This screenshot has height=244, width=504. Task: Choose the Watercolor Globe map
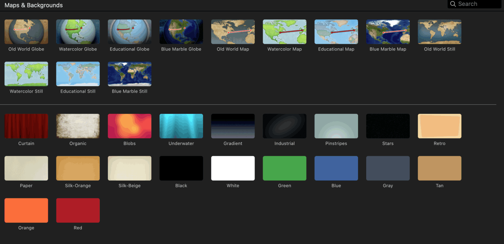78,32
